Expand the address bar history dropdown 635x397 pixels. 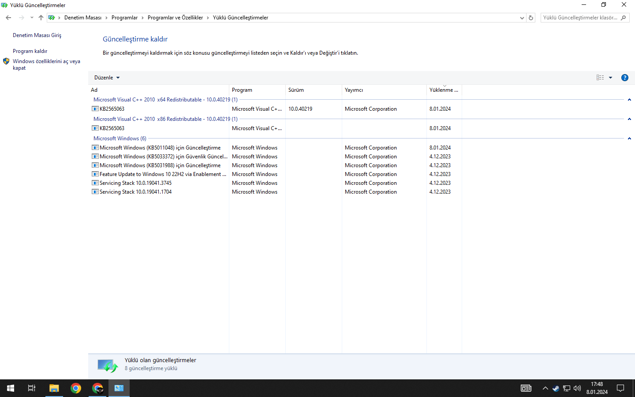click(x=522, y=18)
